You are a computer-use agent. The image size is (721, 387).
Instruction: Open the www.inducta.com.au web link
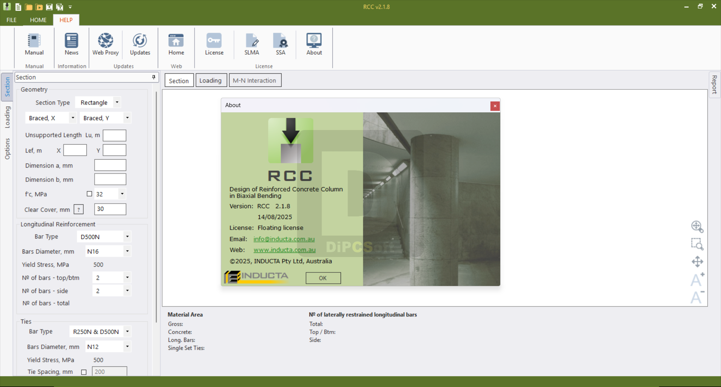[284, 250]
